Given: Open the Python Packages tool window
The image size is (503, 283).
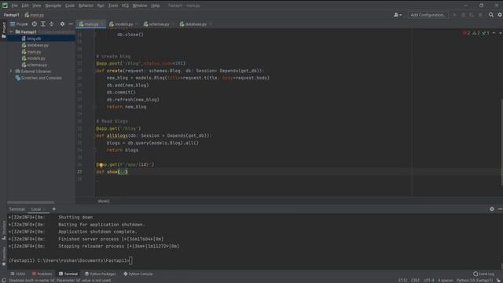Looking at the screenshot, I should (101, 274).
